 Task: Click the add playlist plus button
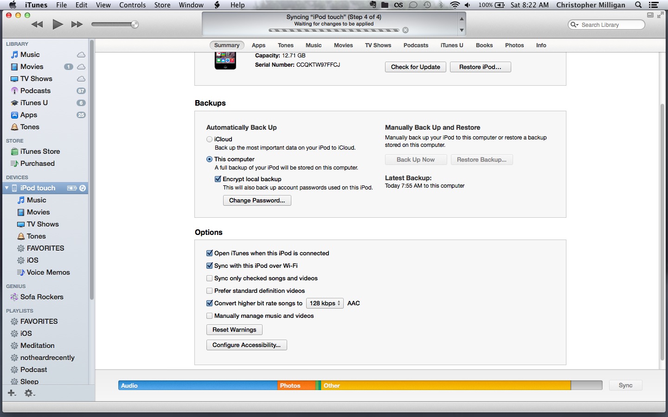point(12,393)
